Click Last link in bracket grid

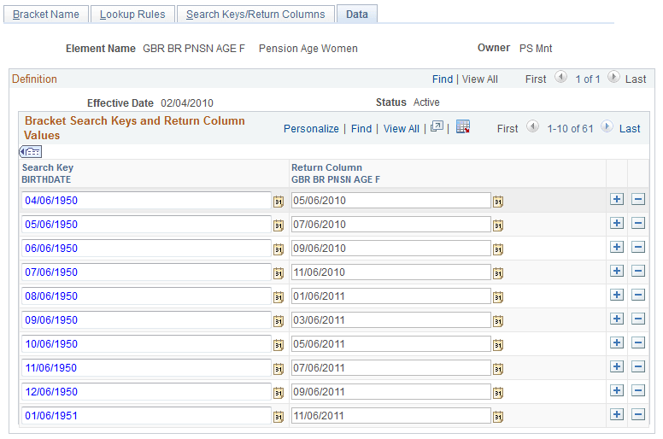630,129
